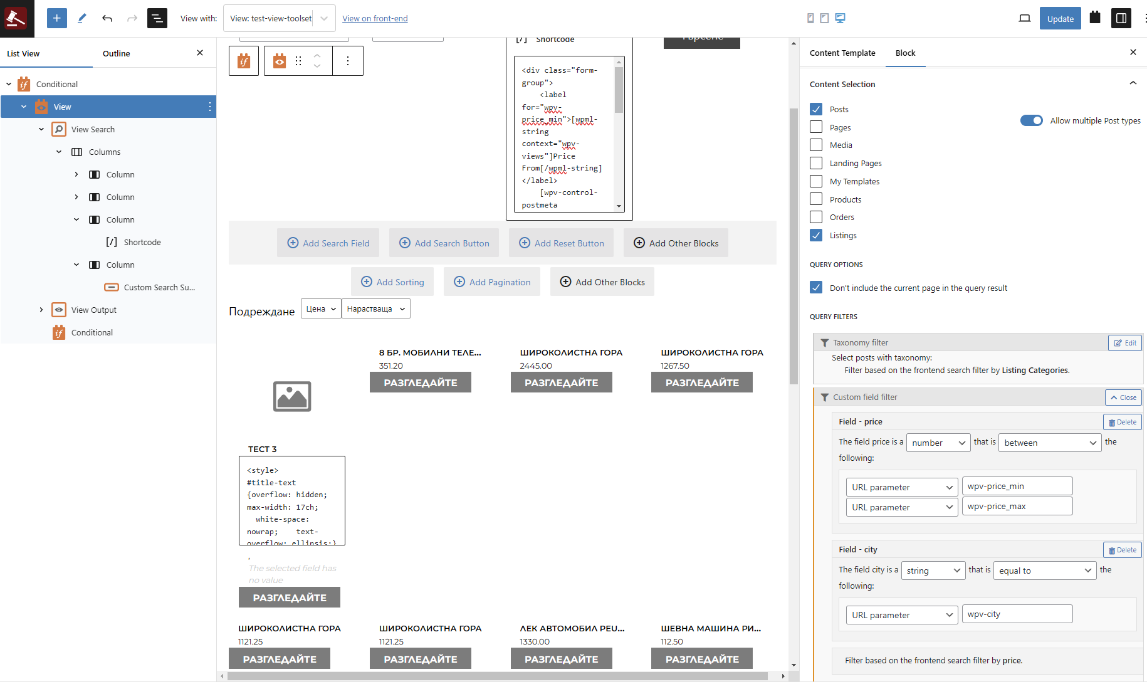This screenshot has width=1147, height=684.
Task: Edit the Taxonomy filter
Action: (1125, 343)
